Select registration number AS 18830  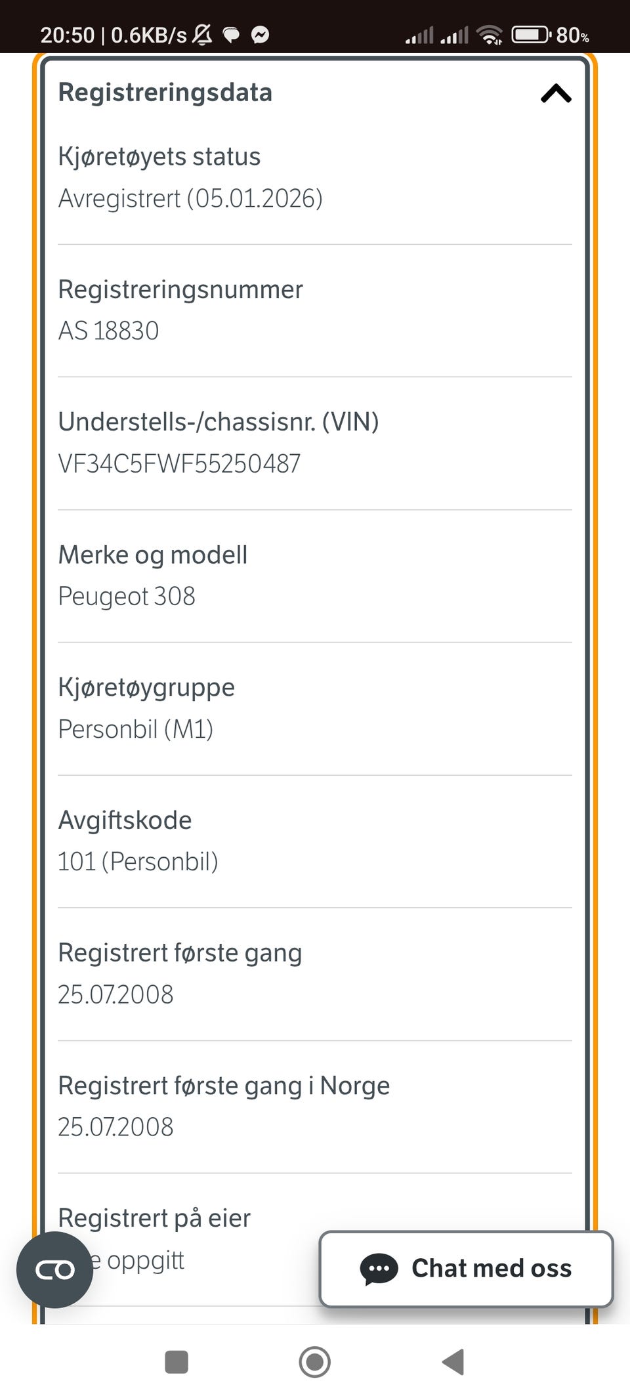click(x=108, y=331)
